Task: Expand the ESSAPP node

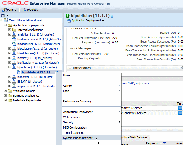Action: point(9,81)
